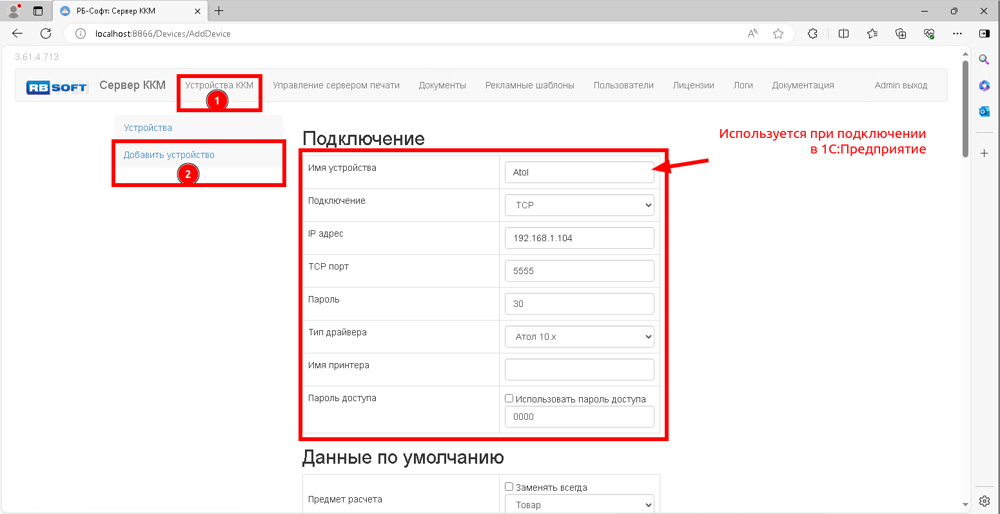Open Подключение TCP dropdown
Screen dimensions: 1000x514
[x=580, y=205]
